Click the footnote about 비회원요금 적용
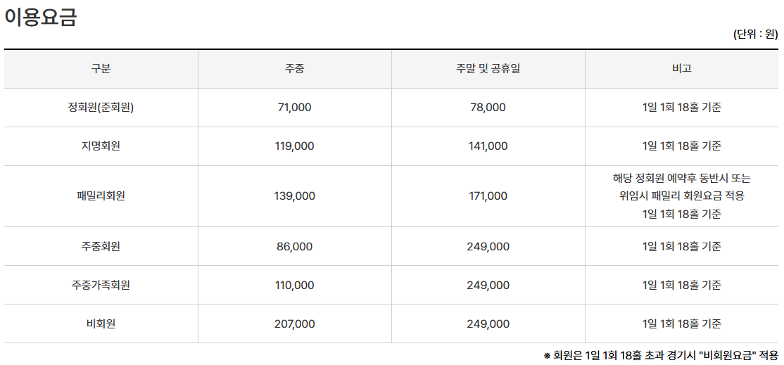Screen dimensions: 784x365 661,355
